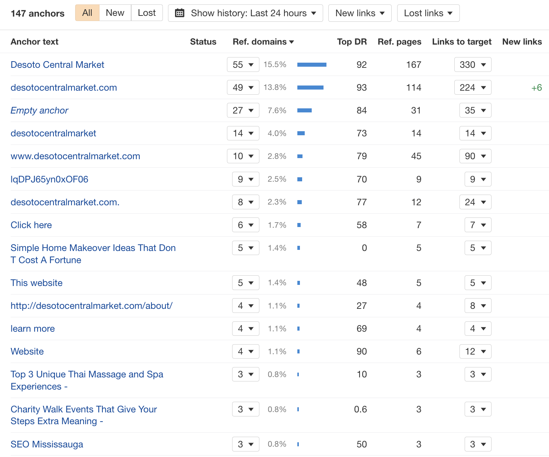Expand the 49 ref. domains dropdown

(x=243, y=87)
